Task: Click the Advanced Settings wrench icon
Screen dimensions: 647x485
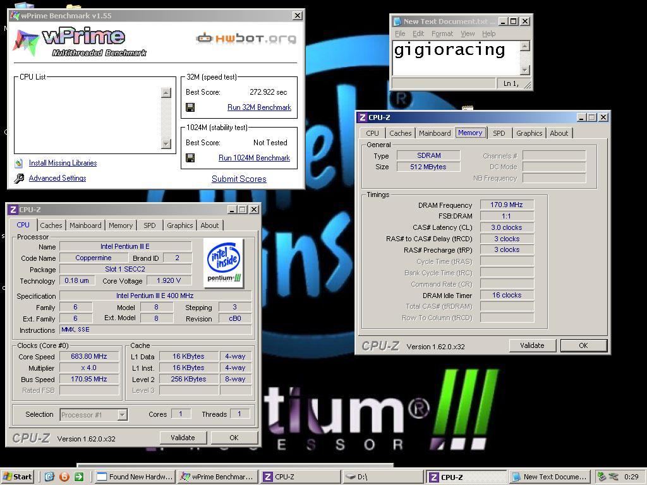Action: pos(19,178)
